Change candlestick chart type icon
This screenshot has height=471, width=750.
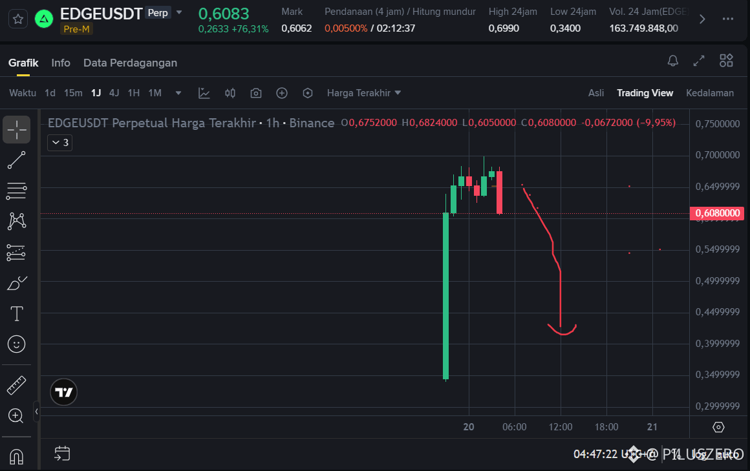pos(230,93)
